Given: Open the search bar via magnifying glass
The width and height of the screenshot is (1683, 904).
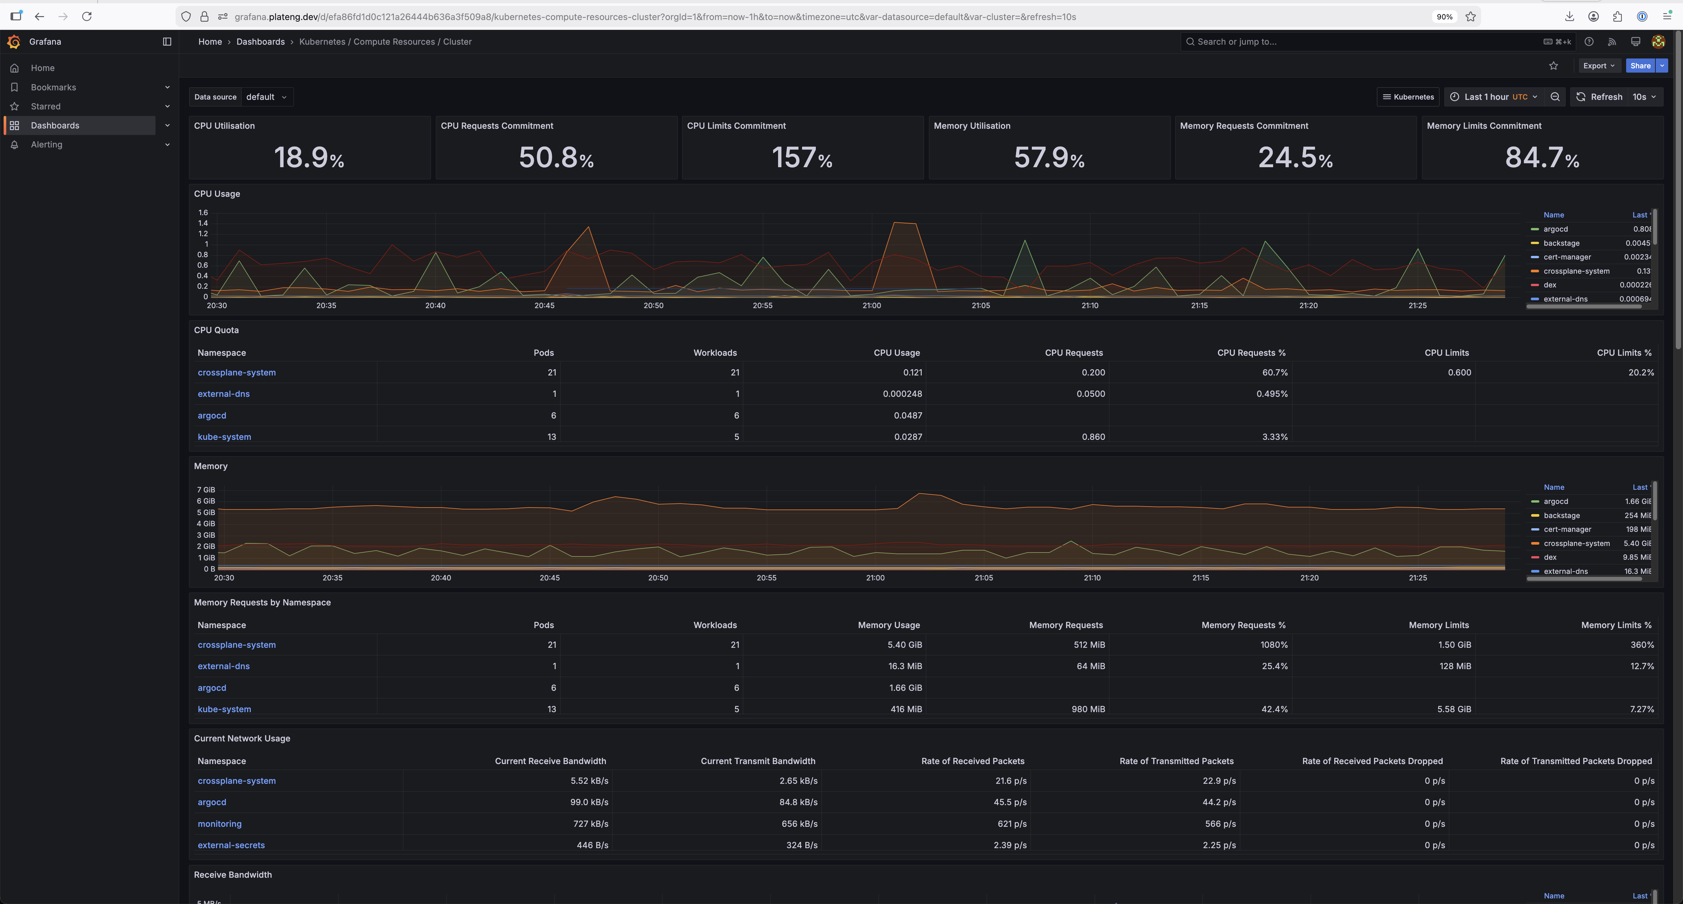Looking at the screenshot, I should click(1190, 41).
